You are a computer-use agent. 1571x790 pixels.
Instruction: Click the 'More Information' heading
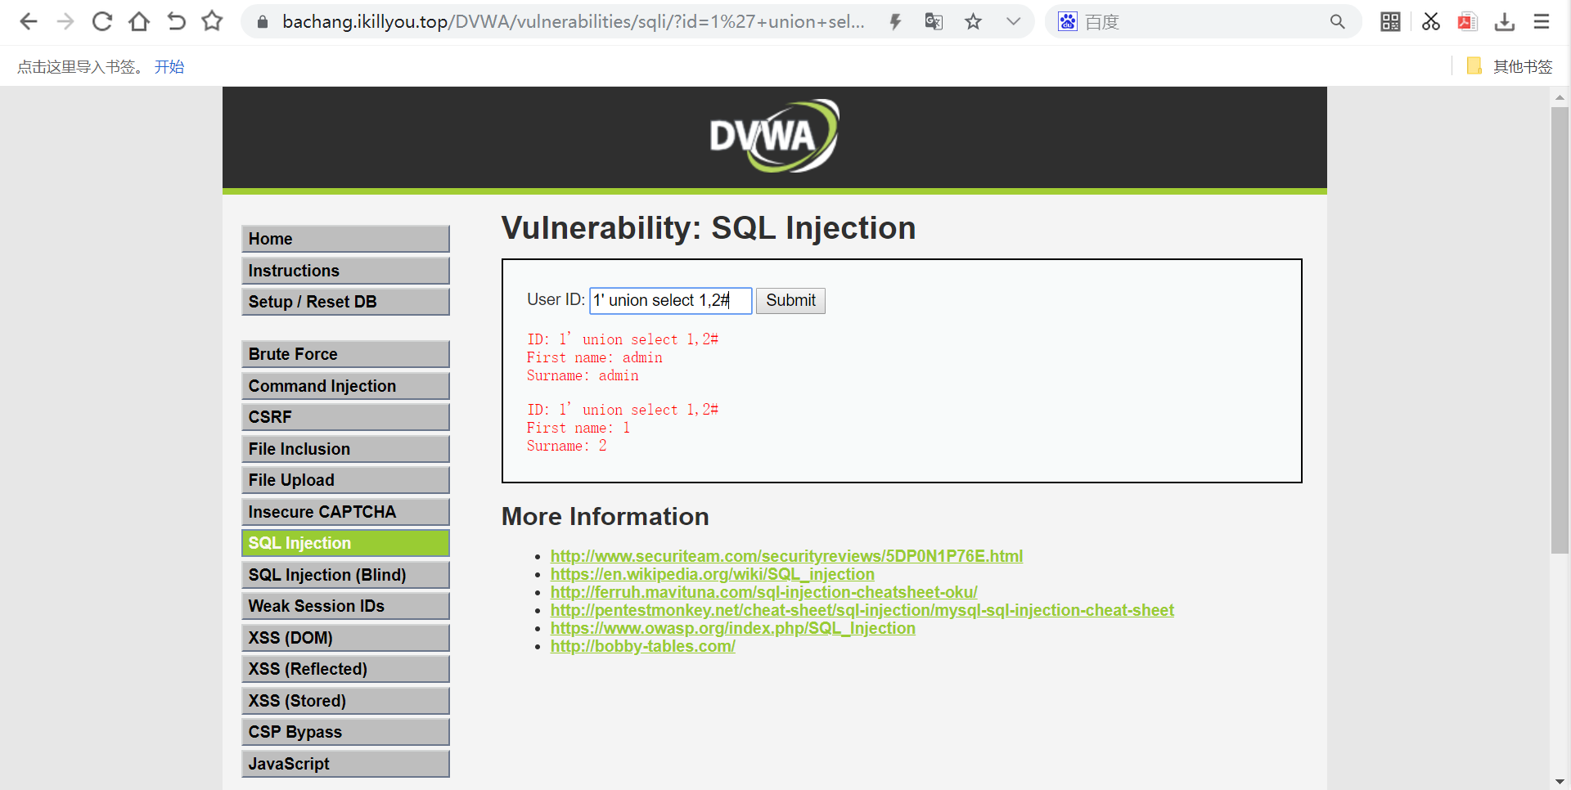605,517
